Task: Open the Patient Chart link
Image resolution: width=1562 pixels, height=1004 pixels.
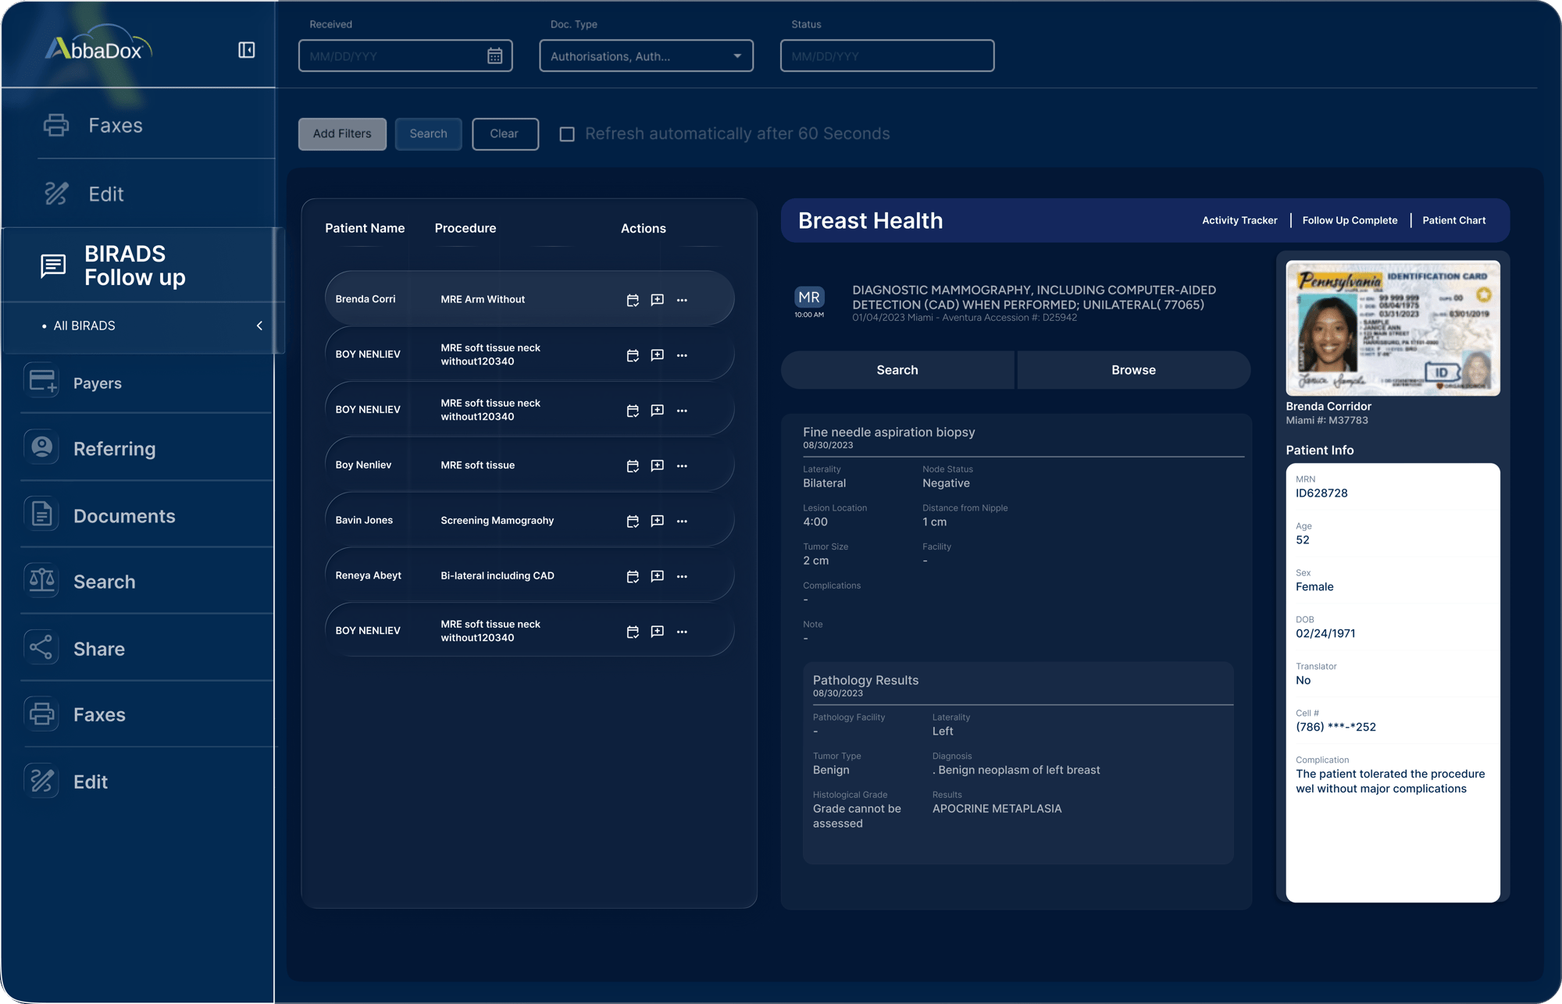Action: pyautogui.click(x=1453, y=220)
